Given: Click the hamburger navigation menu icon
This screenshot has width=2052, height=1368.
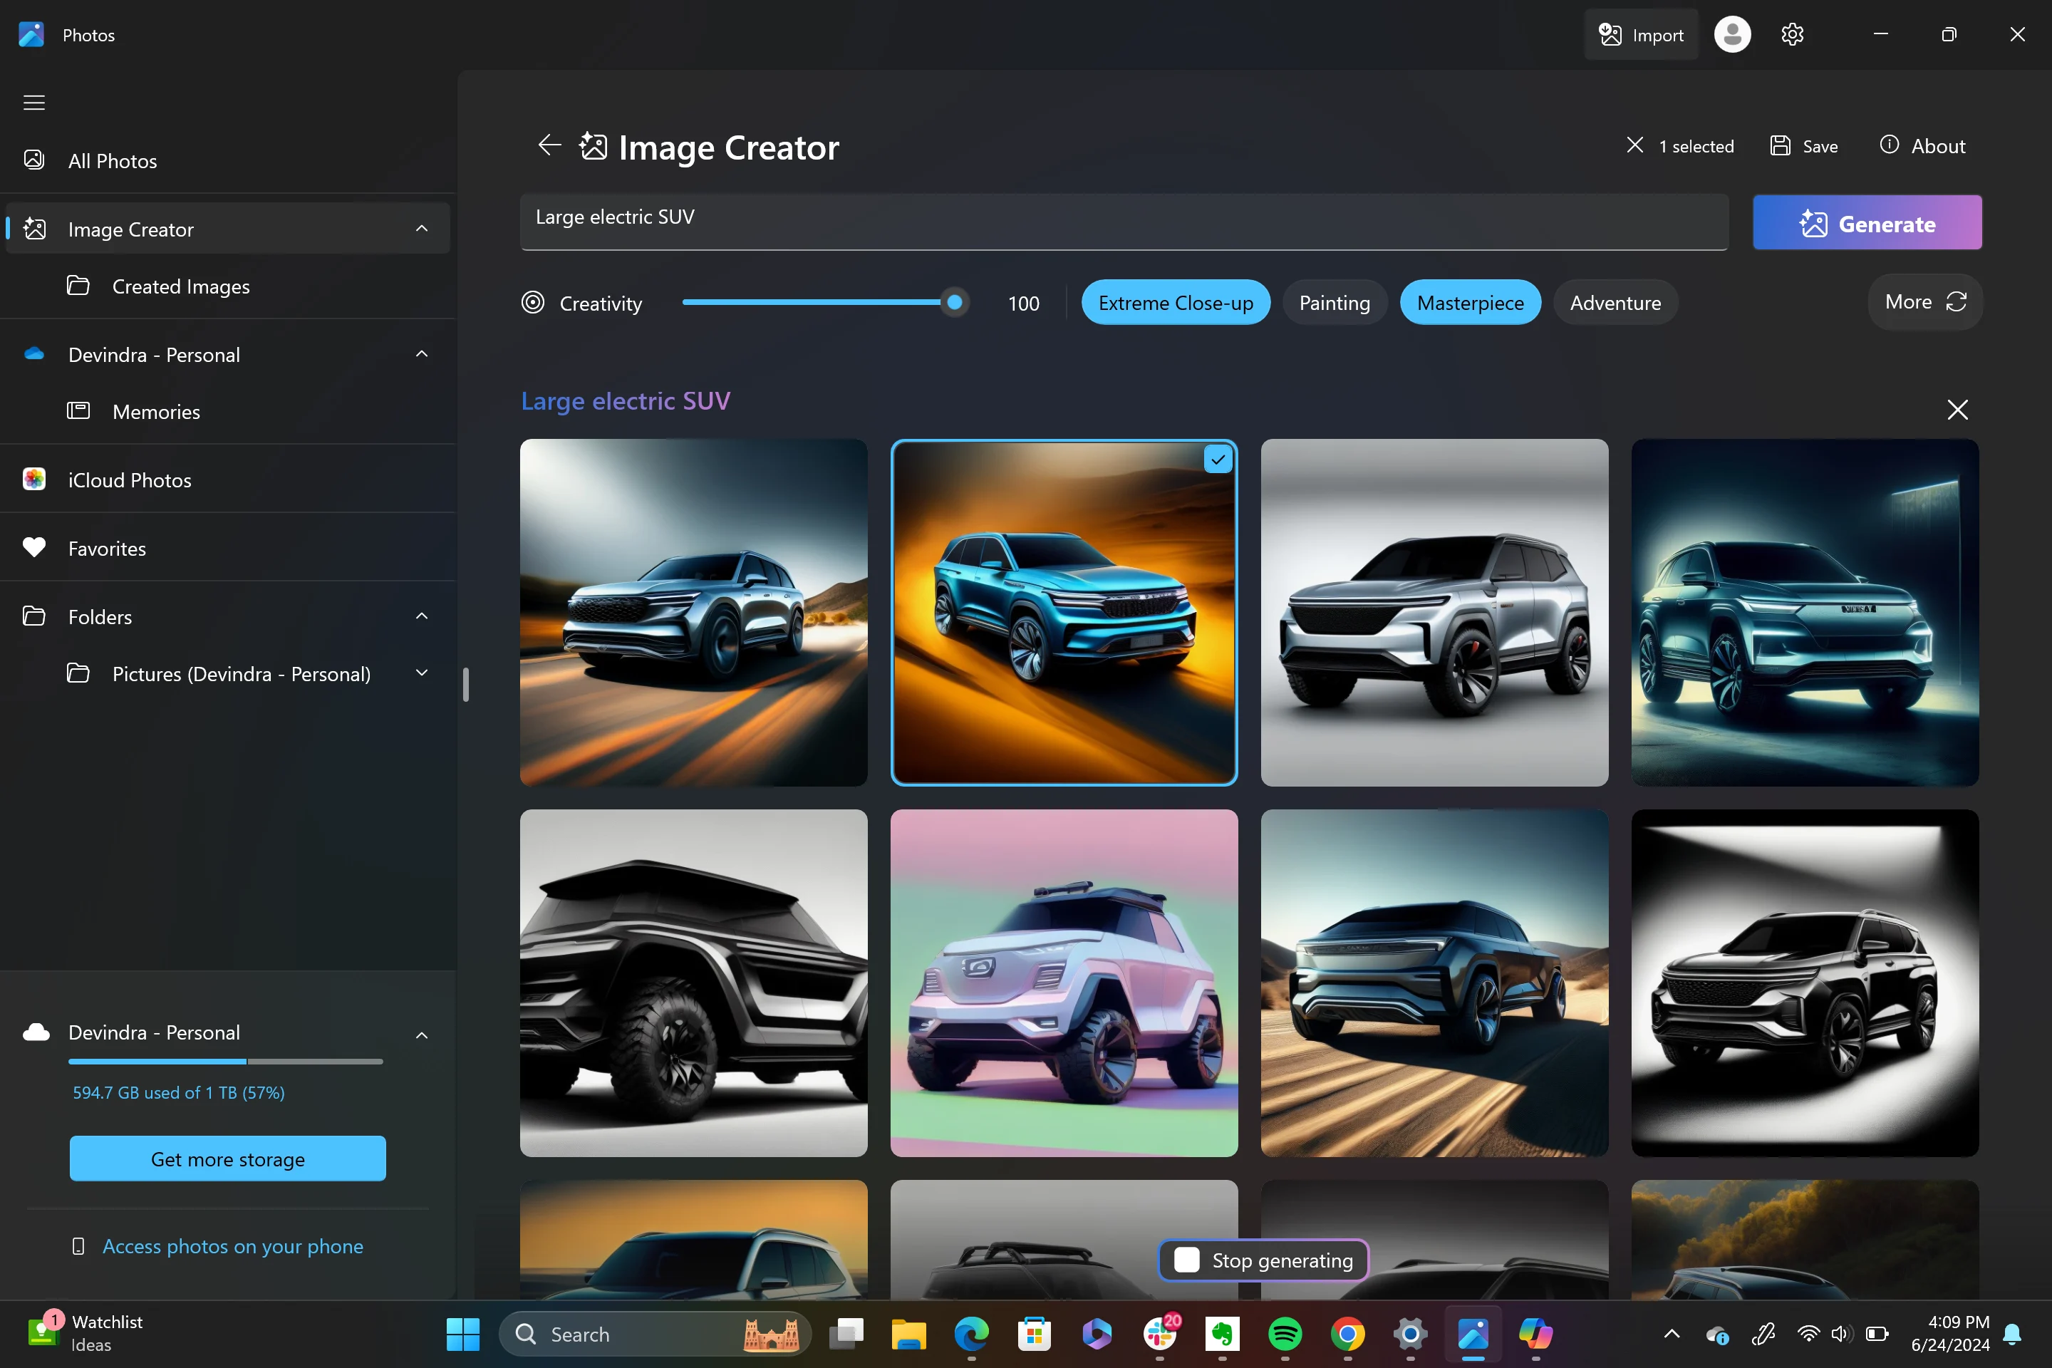Looking at the screenshot, I should 34,103.
